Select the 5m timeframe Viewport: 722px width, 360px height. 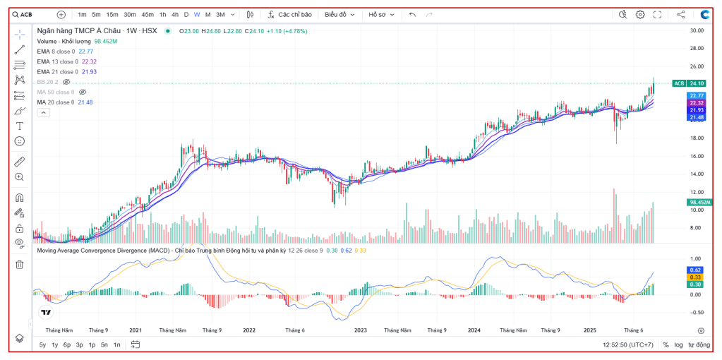click(x=96, y=14)
